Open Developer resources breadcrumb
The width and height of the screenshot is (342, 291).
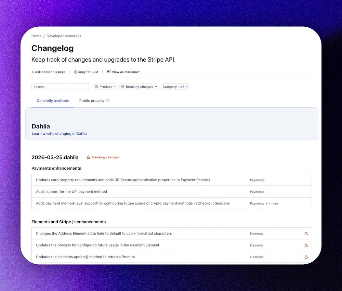tap(64, 36)
